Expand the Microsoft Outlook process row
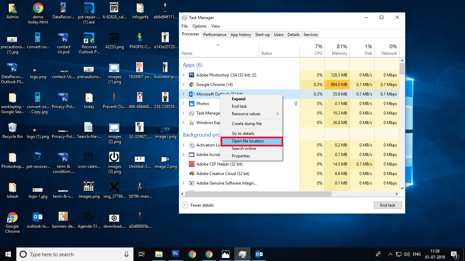Image resolution: width=465 pixels, height=261 pixels. 184,94
